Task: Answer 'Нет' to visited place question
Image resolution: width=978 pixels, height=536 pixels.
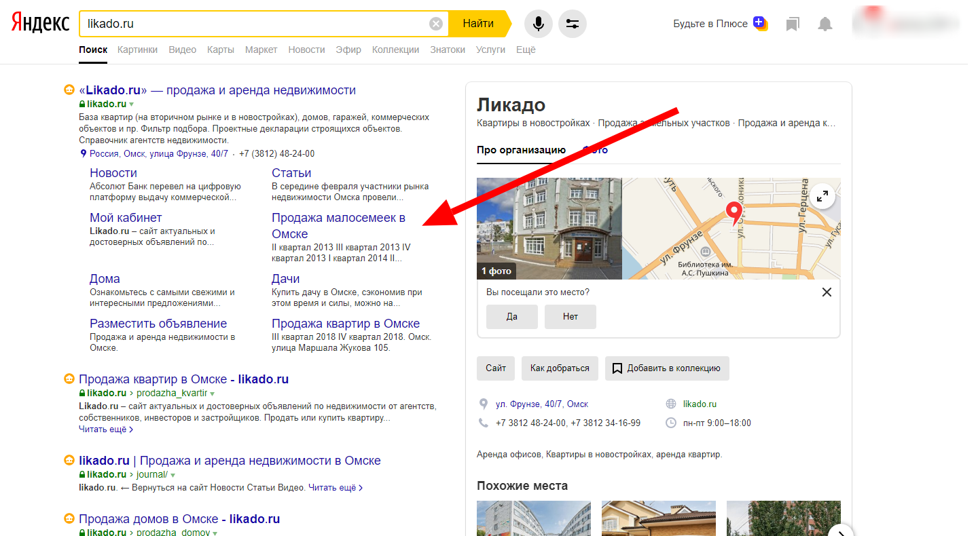Action: click(x=570, y=317)
